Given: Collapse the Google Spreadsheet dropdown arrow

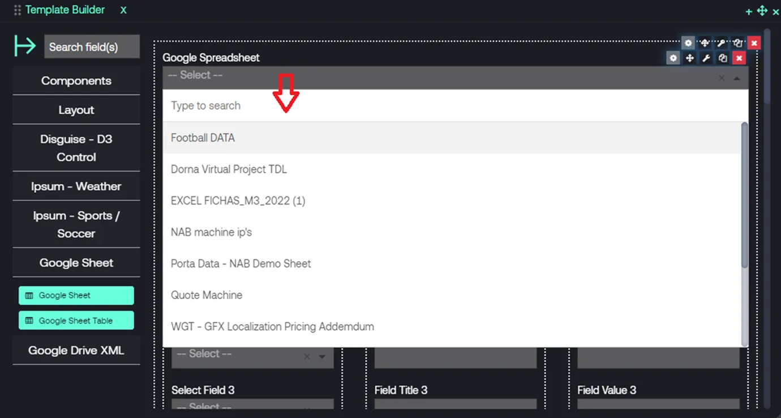Looking at the screenshot, I should tap(736, 78).
